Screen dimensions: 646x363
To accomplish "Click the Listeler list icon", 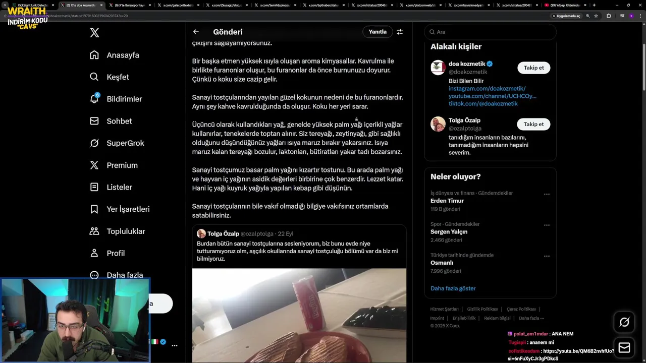I will pos(94,187).
